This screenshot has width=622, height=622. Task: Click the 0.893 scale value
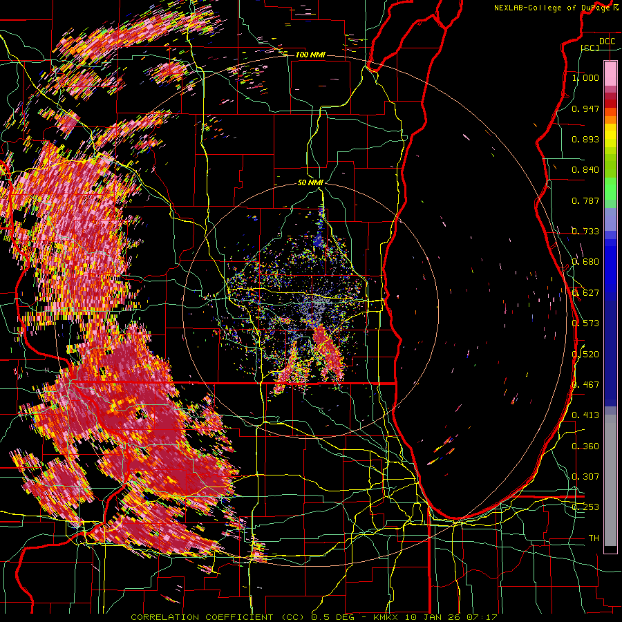tap(585, 139)
